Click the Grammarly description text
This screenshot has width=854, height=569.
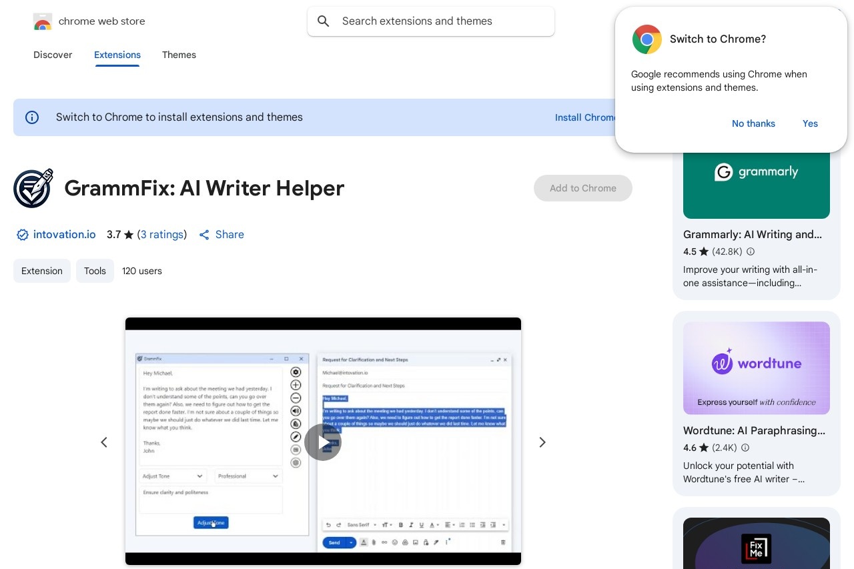click(x=750, y=277)
